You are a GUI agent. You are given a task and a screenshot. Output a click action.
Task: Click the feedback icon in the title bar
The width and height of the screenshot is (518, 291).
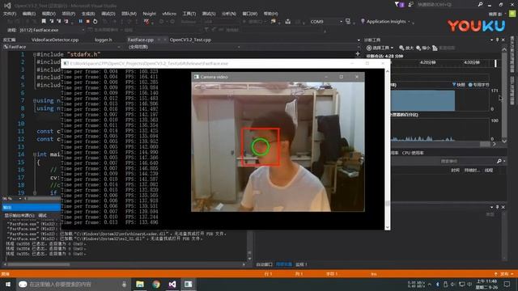[x=410, y=4]
